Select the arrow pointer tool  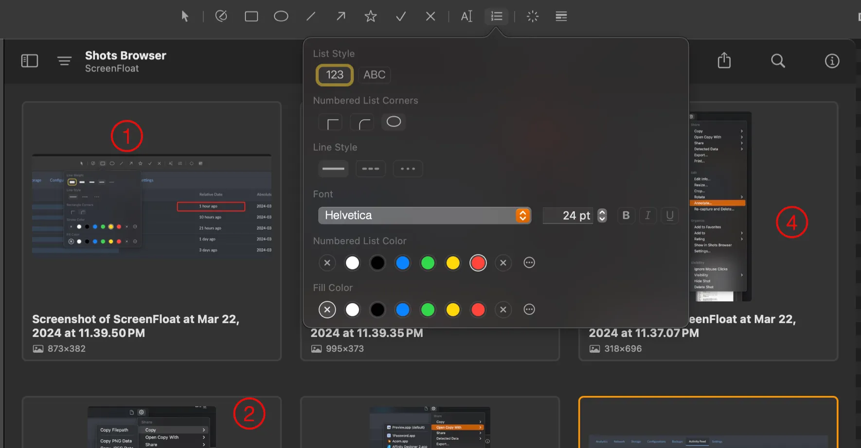[185, 16]
